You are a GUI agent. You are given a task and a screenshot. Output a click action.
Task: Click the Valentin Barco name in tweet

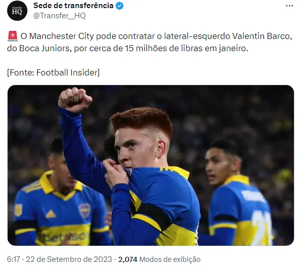pos(261,36)
